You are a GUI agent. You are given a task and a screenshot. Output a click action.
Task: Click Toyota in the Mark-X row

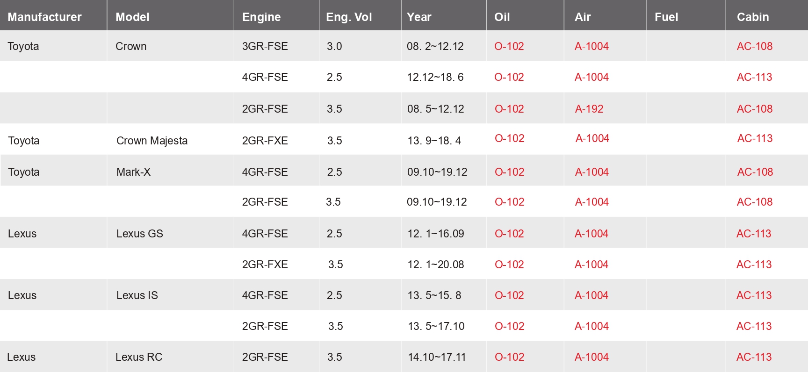pos(24,172)
